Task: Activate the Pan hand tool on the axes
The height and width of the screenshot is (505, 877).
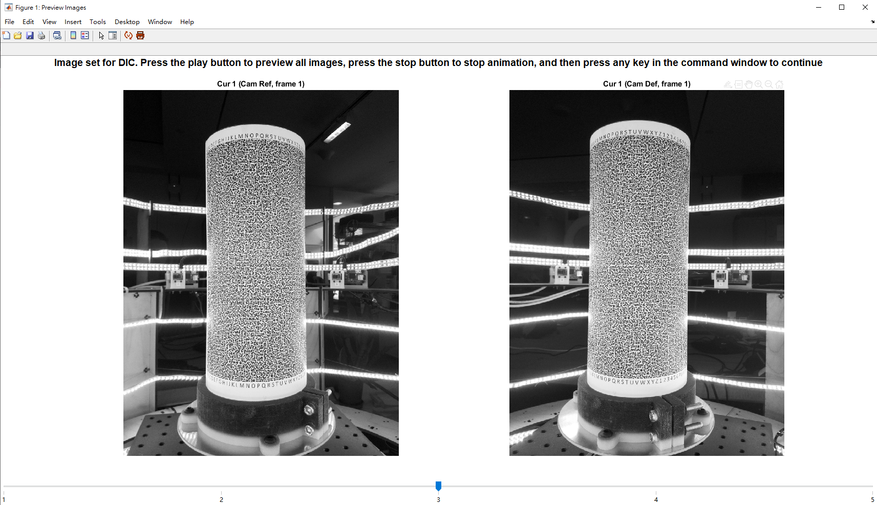Action: coord(748,84)
